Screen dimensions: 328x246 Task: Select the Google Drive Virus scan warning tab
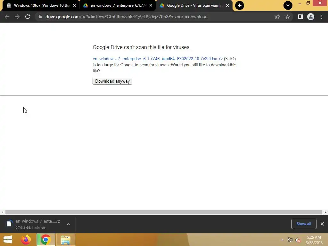tap(194, 5)
